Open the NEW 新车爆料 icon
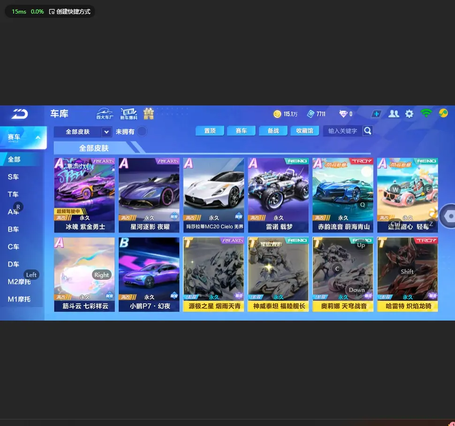 tap(129, 114)
